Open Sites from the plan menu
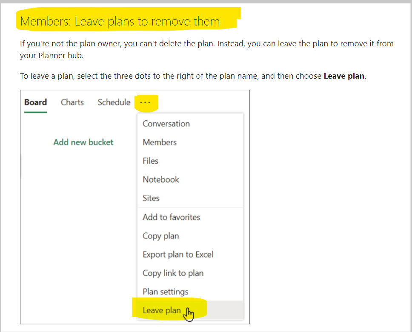This screenshot has height=332, width=412. [x=151, y=198]
